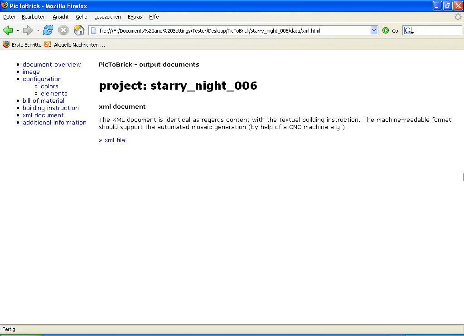Click the Fertig status bar text
The height and width of the screenshot is (336, 464).
point(9,329)
